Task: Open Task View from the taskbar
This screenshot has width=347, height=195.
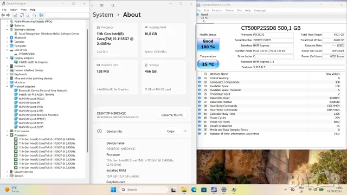Action: coord(173,190)
